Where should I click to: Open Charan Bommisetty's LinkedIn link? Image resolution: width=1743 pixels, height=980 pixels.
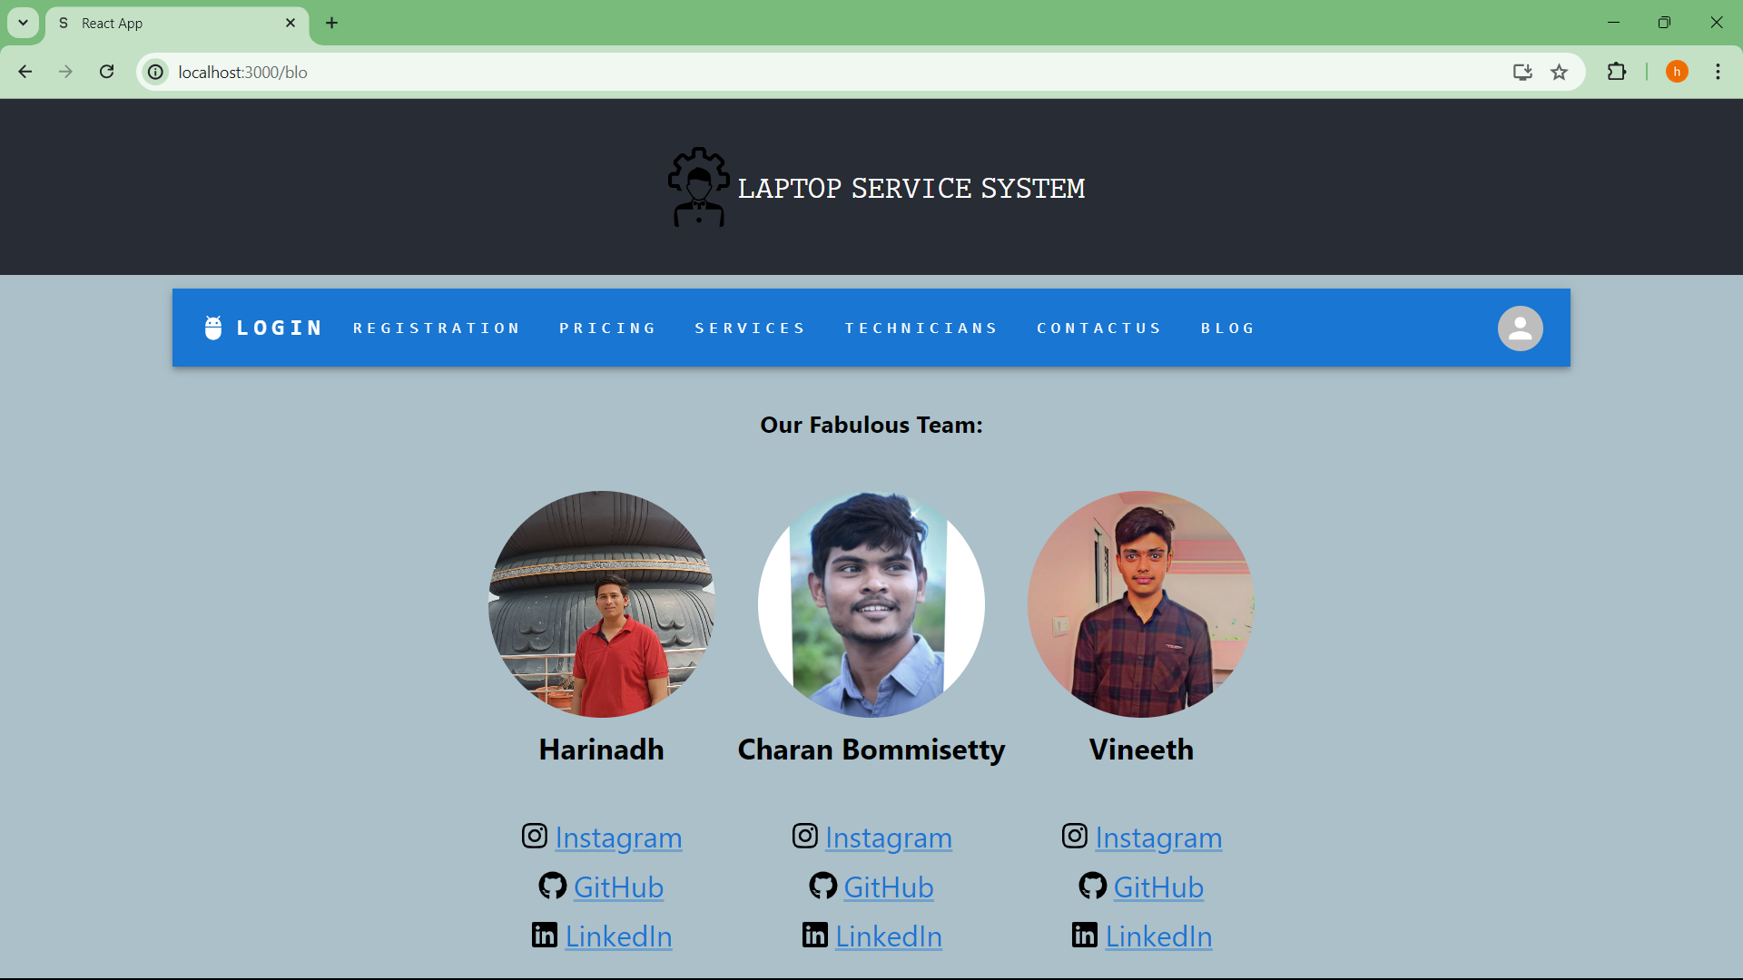[889, 936]
